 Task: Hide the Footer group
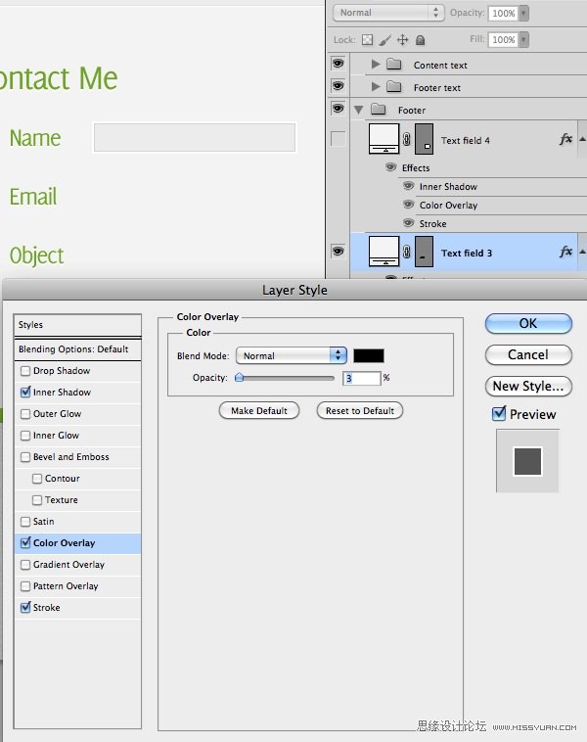click(338, 109)
